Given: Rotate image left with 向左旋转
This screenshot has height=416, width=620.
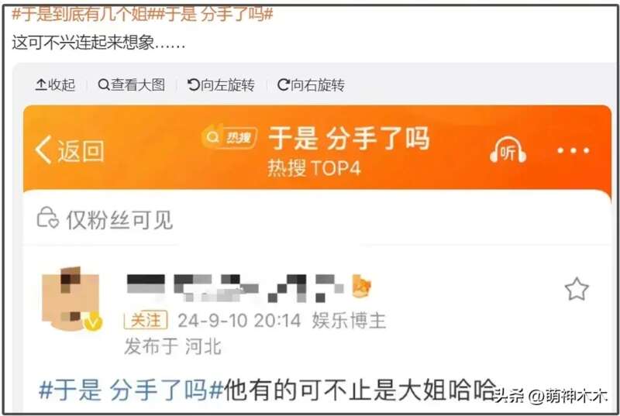Looking at the screenshot, I should 221,85.
